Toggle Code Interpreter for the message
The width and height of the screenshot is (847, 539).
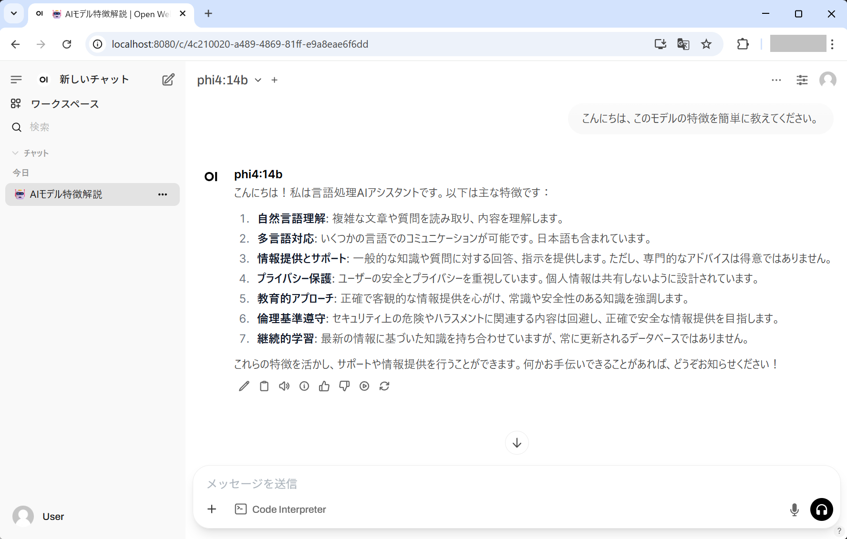click(280, 509)
